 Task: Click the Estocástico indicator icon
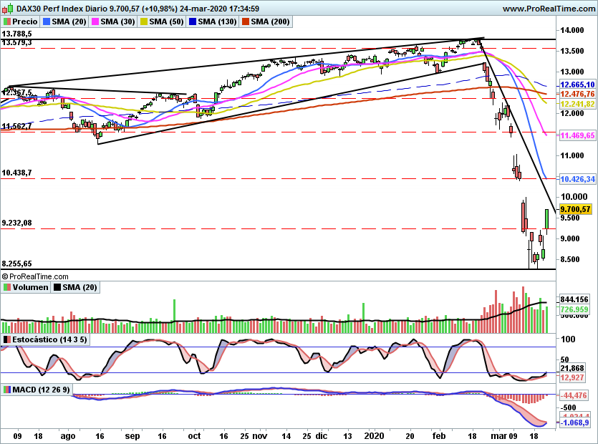point(6,339)
